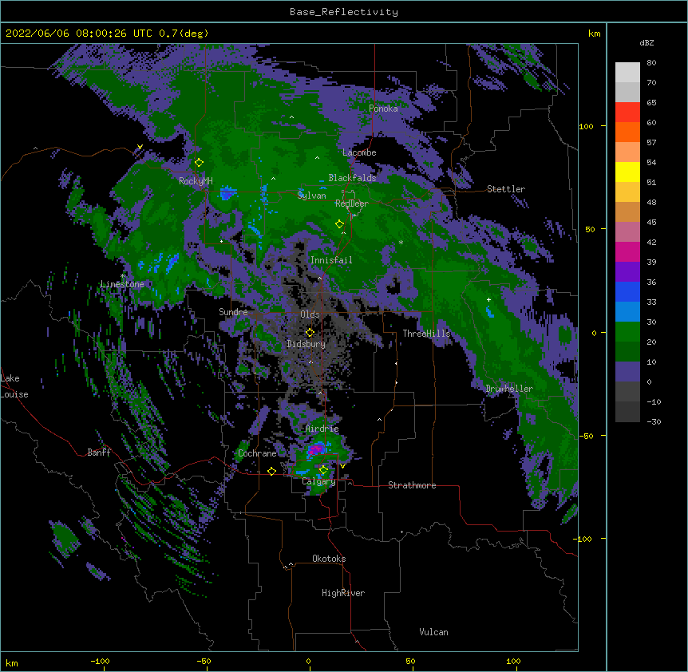This screenshot has height=672, width=688.
Task: Click the 50 tick on the vertical axis
Action: click(x=590, y=229)
